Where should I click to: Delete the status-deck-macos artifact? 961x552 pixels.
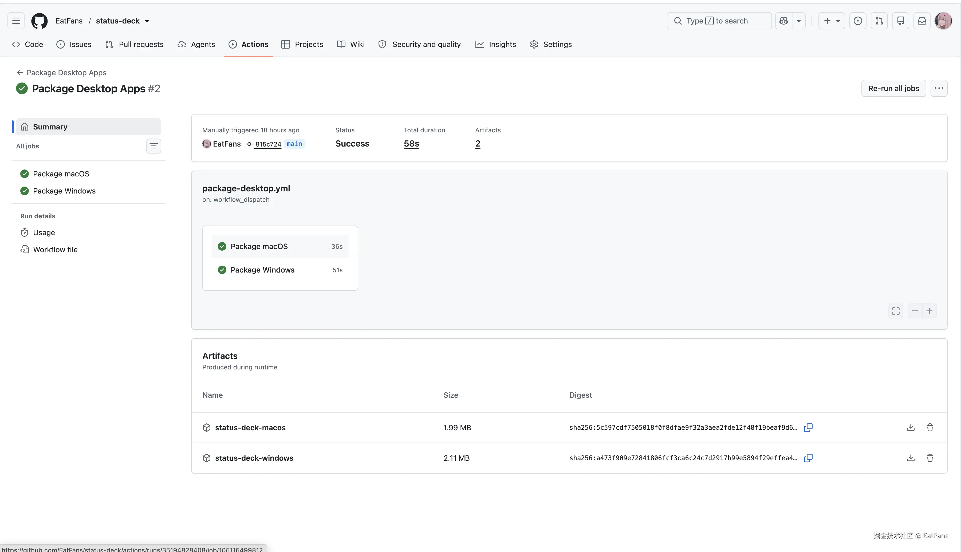(x=930, y=427)
